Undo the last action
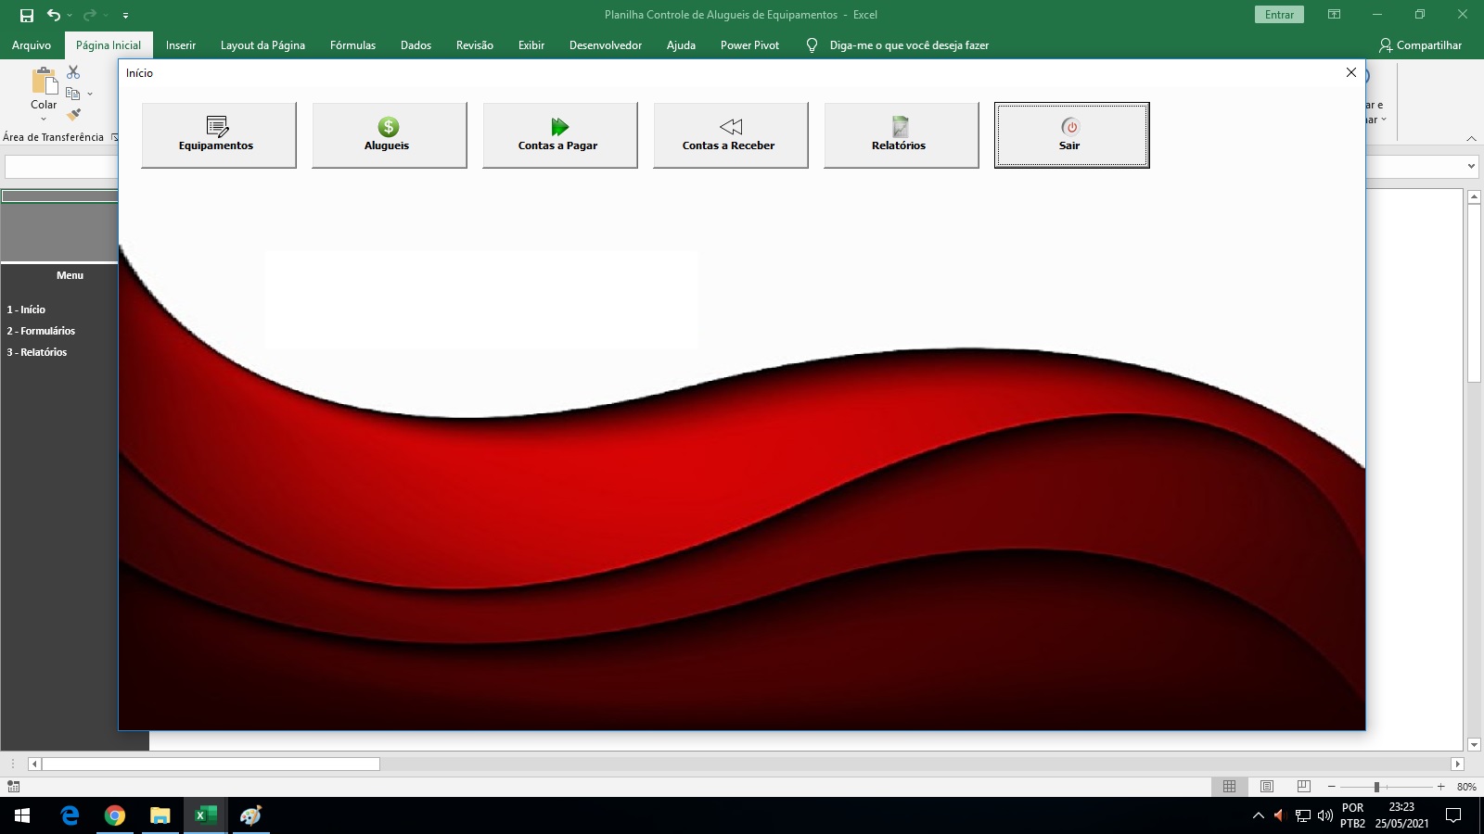The image size is (1484, 834). point(54,15)
